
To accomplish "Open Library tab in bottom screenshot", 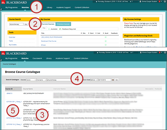I will click(49, 58).
